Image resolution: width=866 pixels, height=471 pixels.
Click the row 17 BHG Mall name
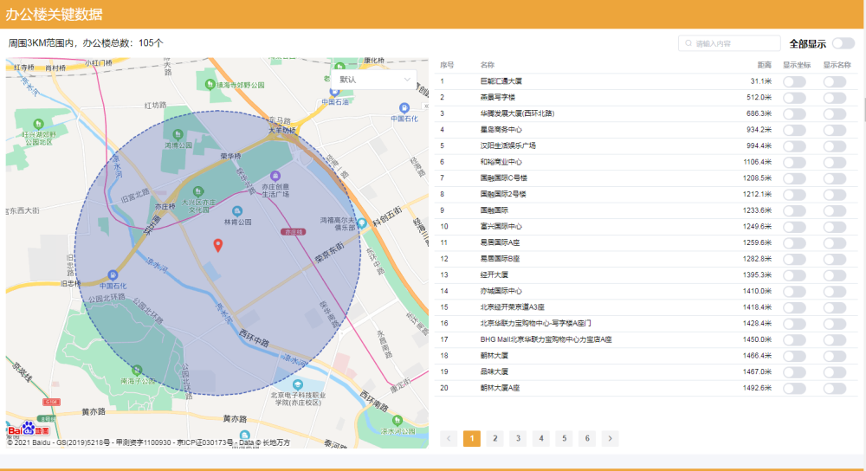tap(546, 339)
